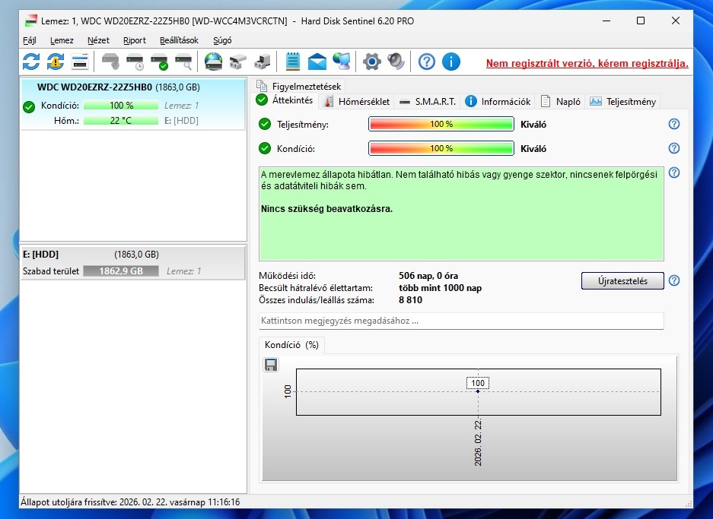The height and width of the screenshot is (519, 713).
Task: Switch to the Hőmérséklet tab
Action: click(x=356, y=102)
